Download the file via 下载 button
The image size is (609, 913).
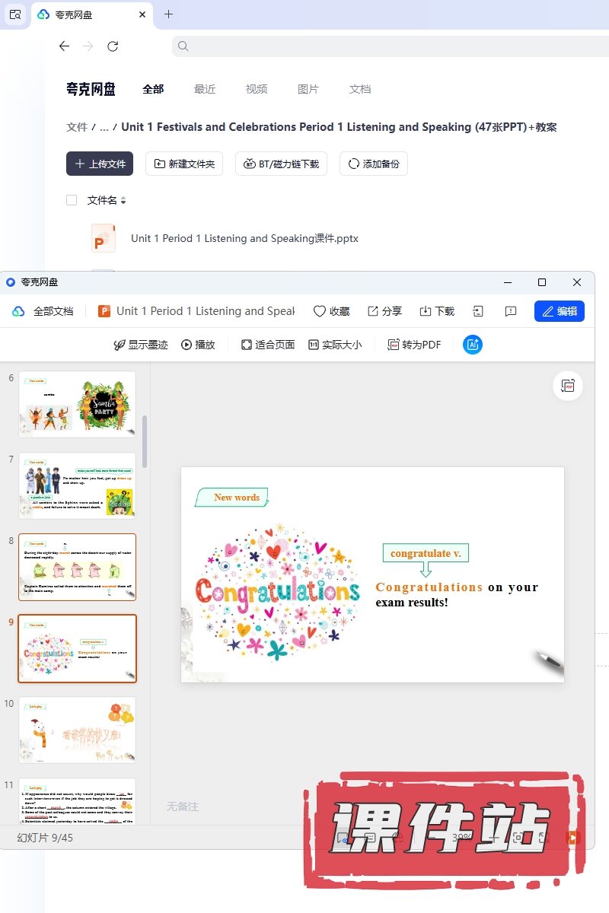[x=437, y=311]
